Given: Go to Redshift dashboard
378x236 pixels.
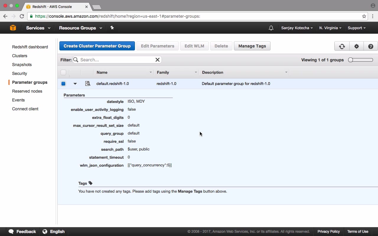Looking at the screenshot, I should 30,47.
